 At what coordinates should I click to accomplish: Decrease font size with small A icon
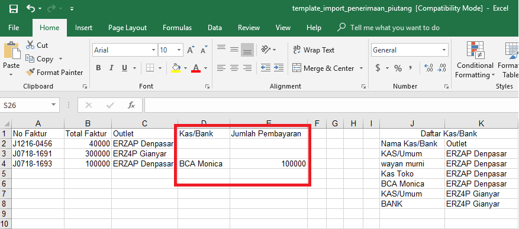[204, 50]
